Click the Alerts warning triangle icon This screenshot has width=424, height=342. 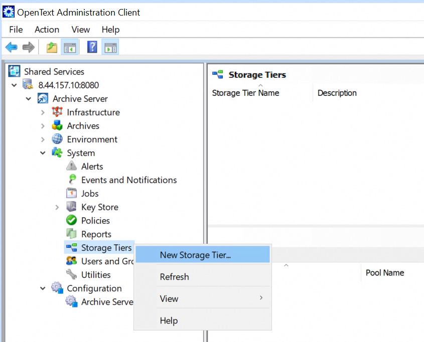tap(71, 166)
